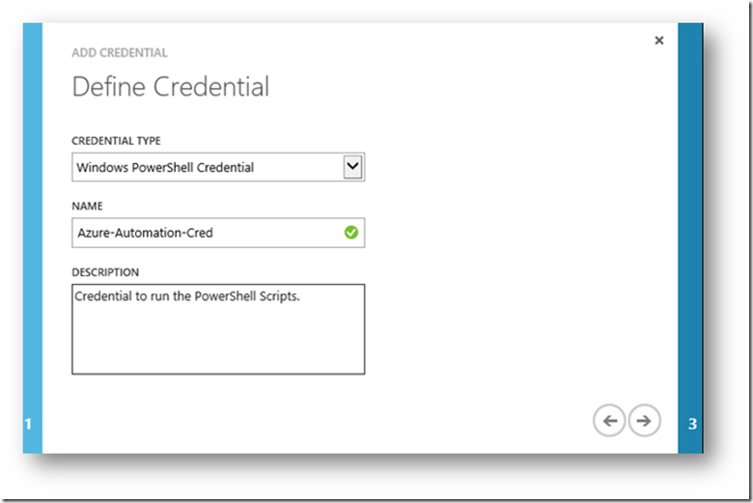753x503 pixels.
Task: Go to the next wizard step arrow
Action: [x=644, y=420]
